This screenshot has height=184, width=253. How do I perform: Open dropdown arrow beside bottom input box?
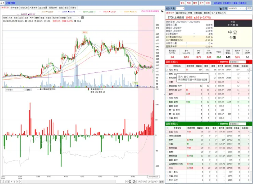click(x=126, y=182)
